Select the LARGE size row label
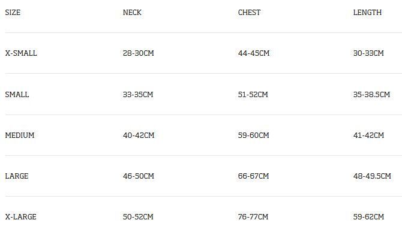Viewport: 402px width, 235px height. point(17,176)
